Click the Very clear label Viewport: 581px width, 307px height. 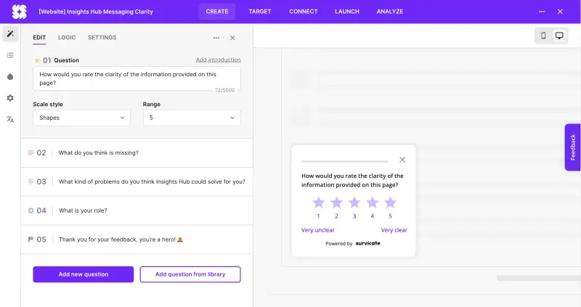(394, 230)
